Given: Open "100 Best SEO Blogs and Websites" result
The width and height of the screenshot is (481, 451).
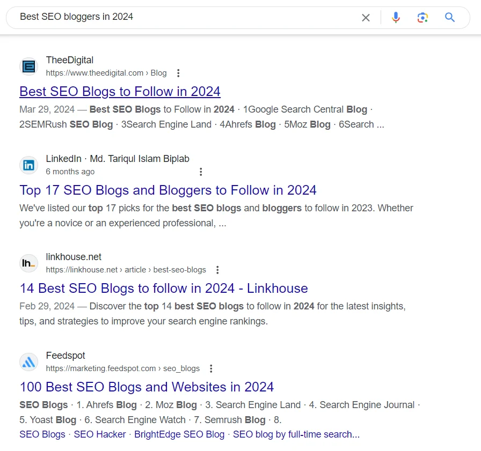Looking at the screenshot, I should point(147,387).
